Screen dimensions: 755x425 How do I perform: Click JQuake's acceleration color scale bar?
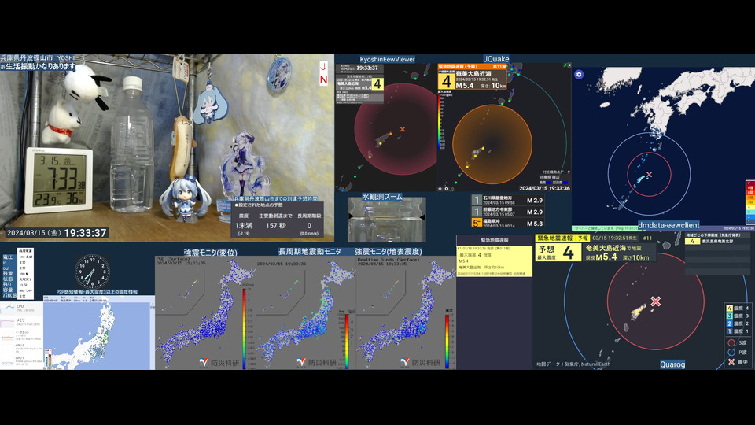(x=439, y=121)
